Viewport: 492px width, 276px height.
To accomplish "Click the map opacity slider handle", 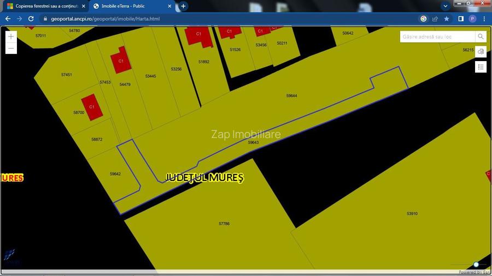I will [476, 265].
